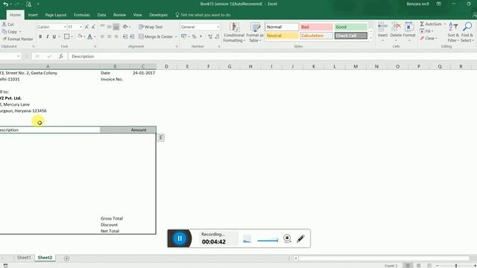This screenshot has height=268, width=477.
Task: Center text horizontally
Action: click(110, 36)
